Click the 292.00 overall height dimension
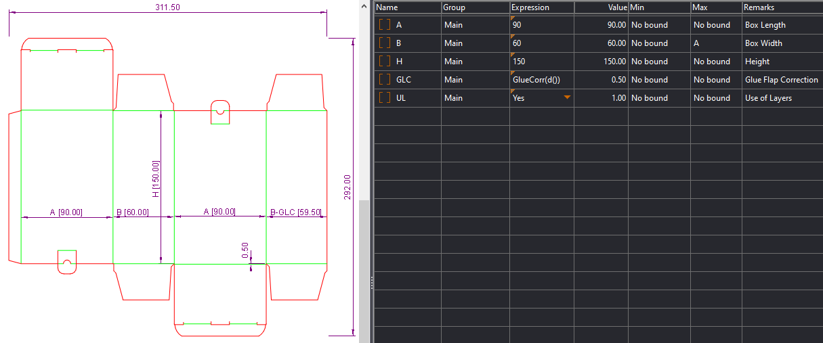The width and height of the screenshot is (823, 343). click(x=347, y=187)
